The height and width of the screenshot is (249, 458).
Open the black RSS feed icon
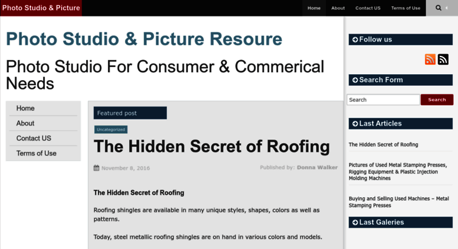tap(443, 59)
